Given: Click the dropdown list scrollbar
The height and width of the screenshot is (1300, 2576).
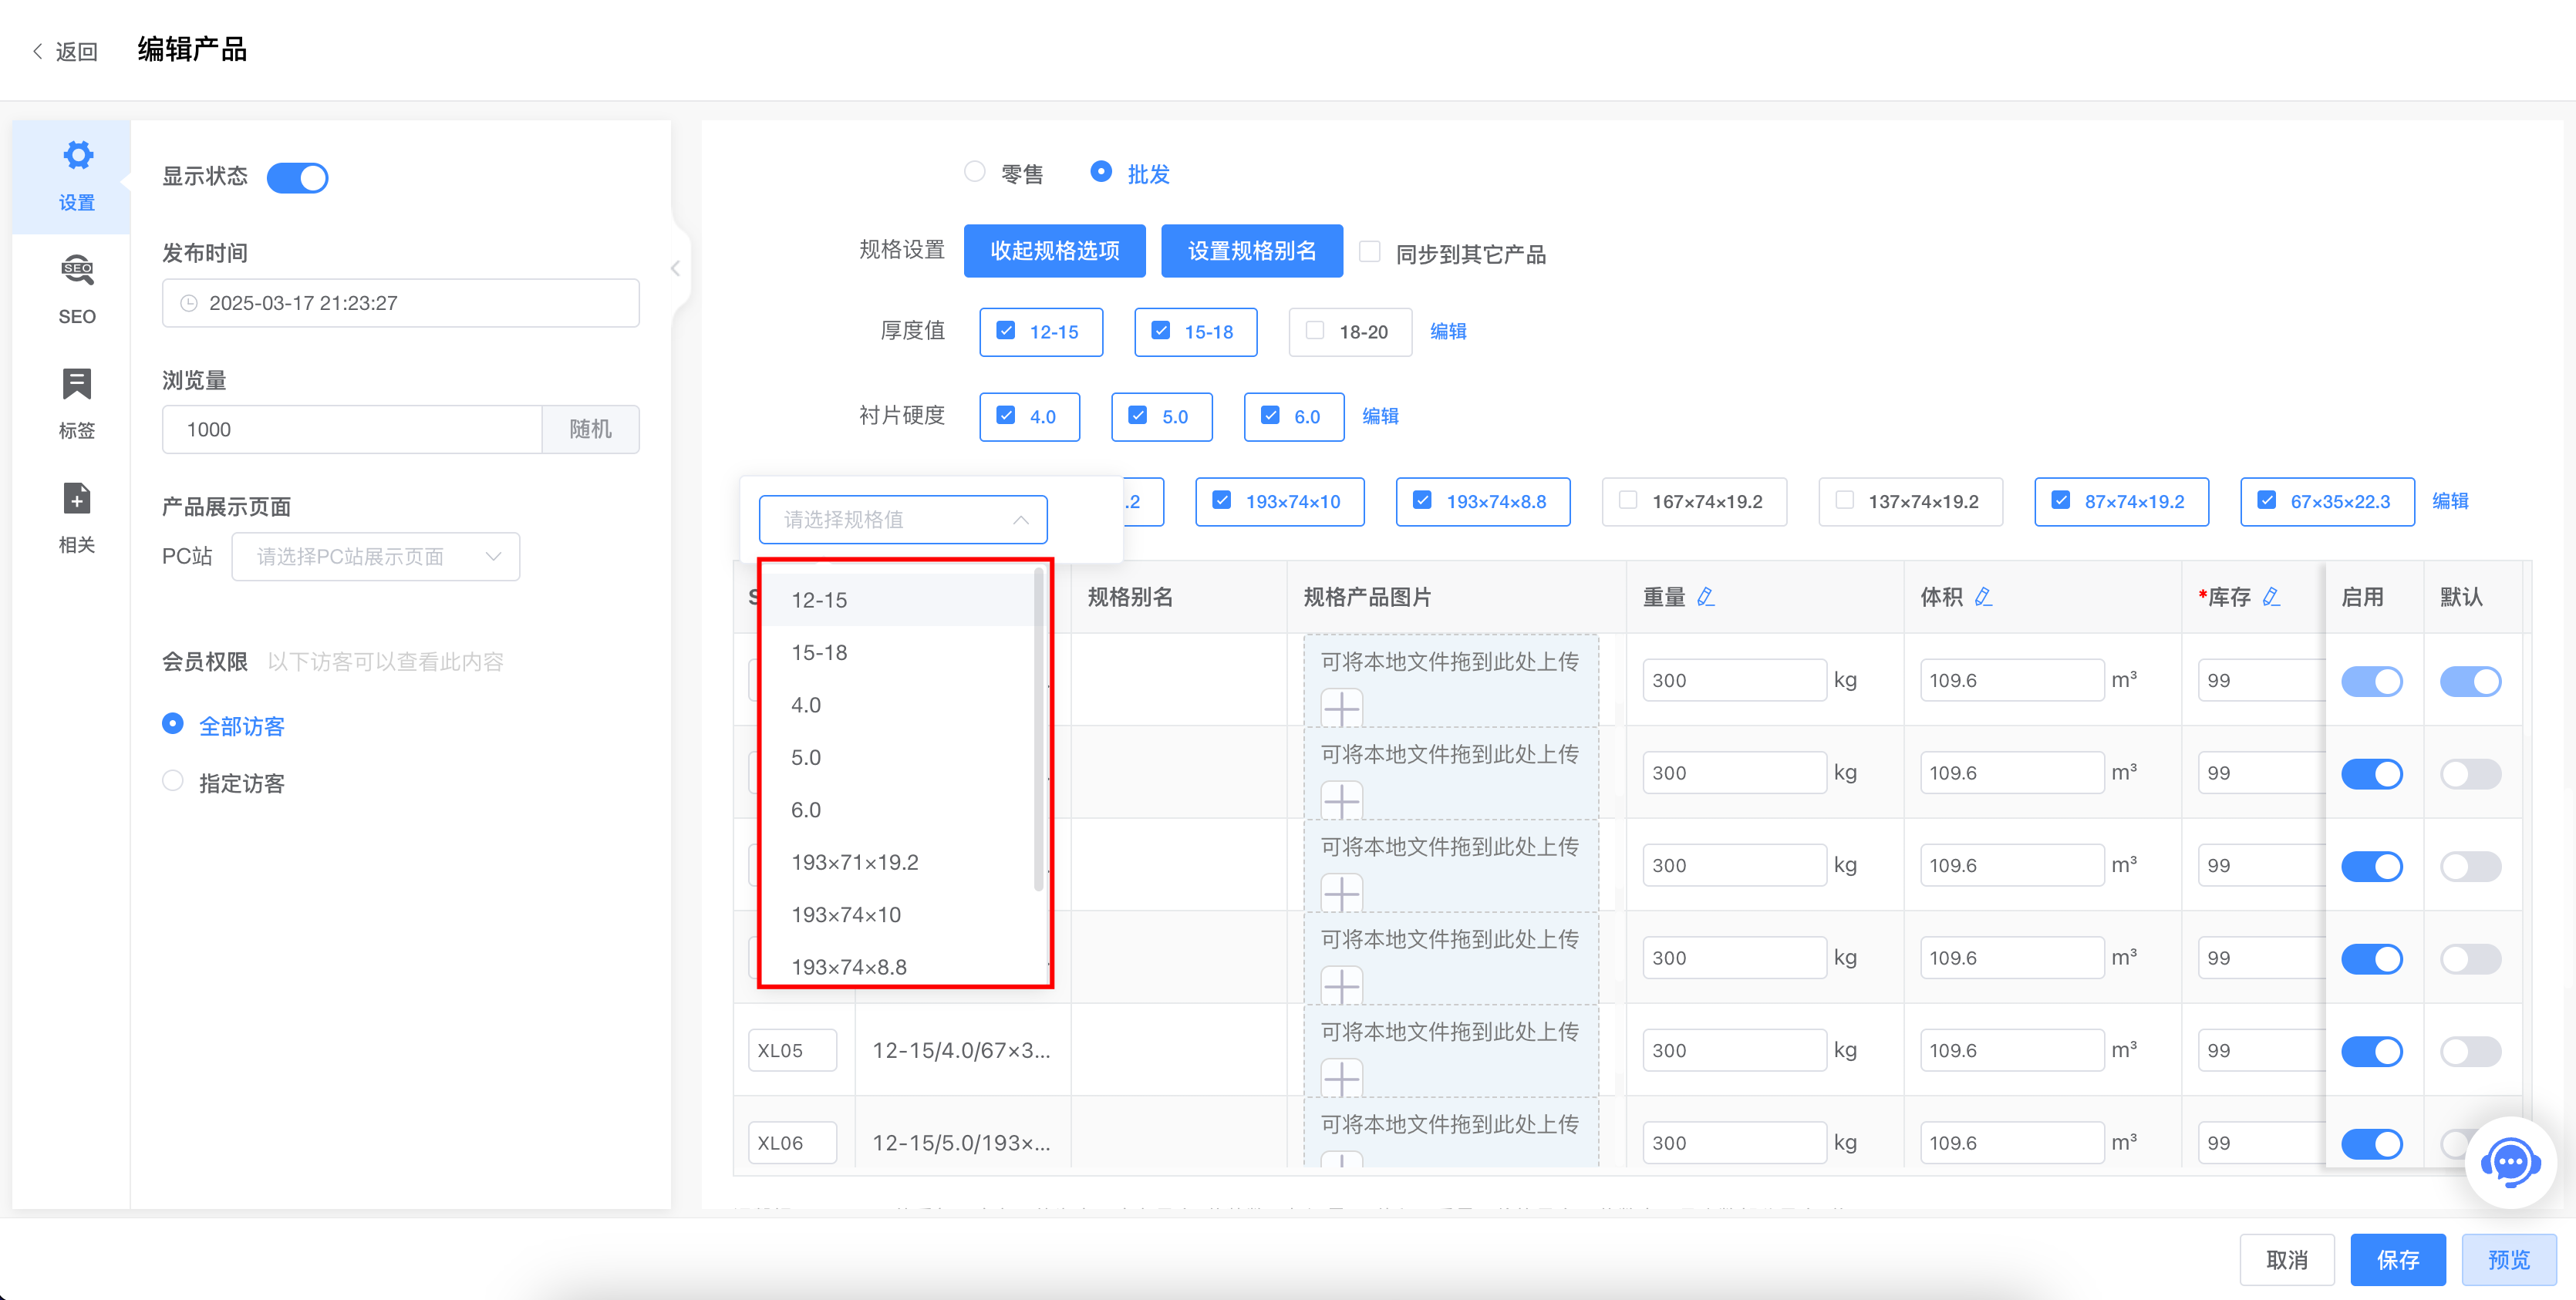Looking at the screenshot, I should click(1038, 729).
